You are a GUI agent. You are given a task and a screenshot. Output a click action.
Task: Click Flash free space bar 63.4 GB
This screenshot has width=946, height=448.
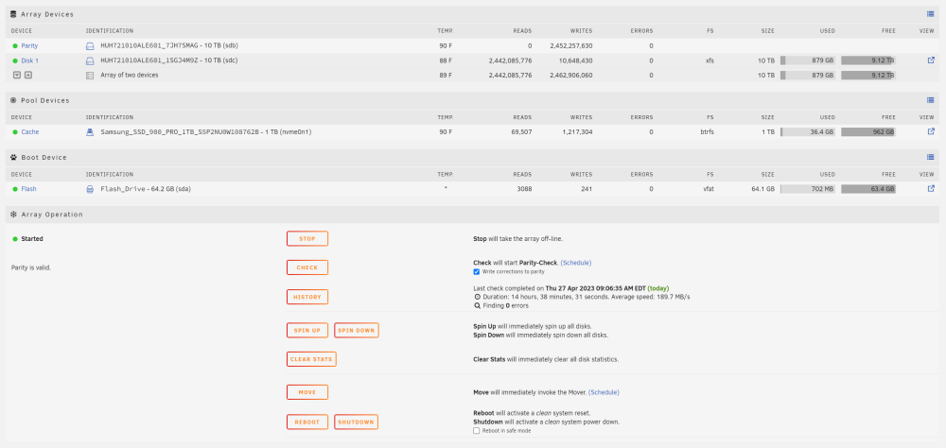tap(868, 189)
